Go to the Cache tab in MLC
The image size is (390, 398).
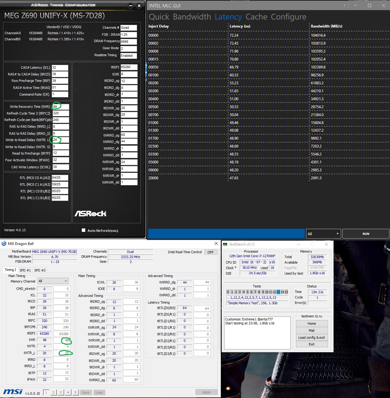click(256, 17)
